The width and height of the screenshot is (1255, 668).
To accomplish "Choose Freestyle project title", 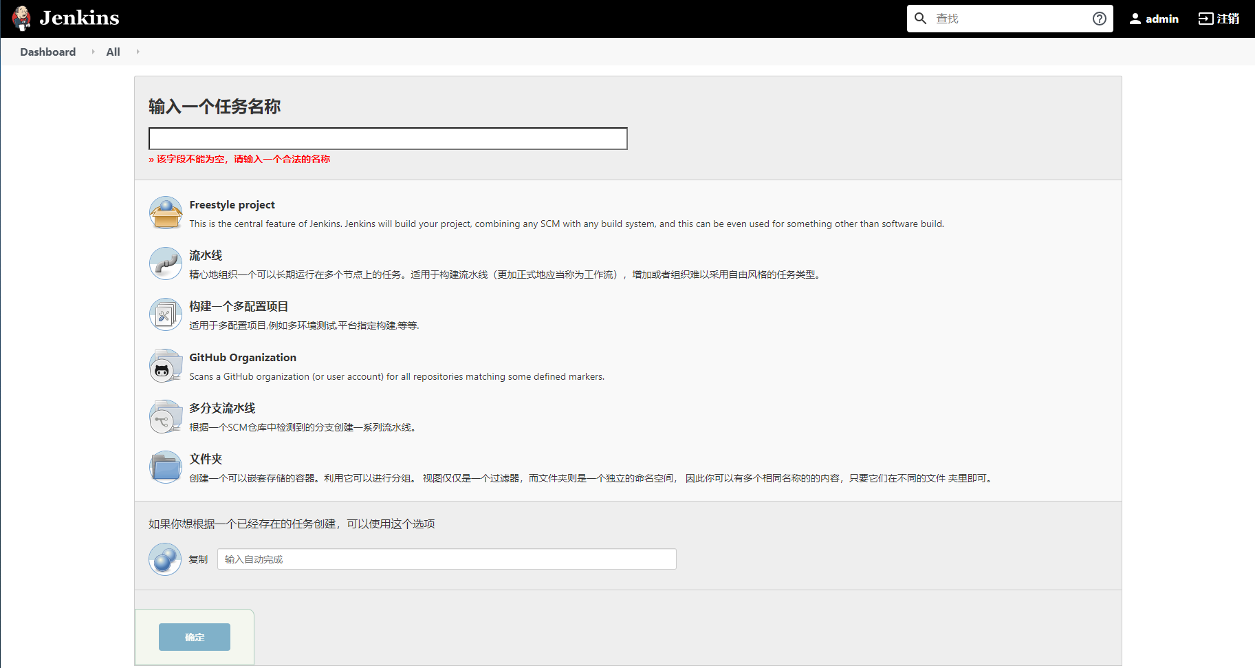I will [232, 205].
